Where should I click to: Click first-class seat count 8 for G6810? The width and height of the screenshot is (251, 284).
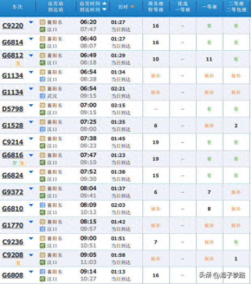pyautogui.click(x=209, y=209)
